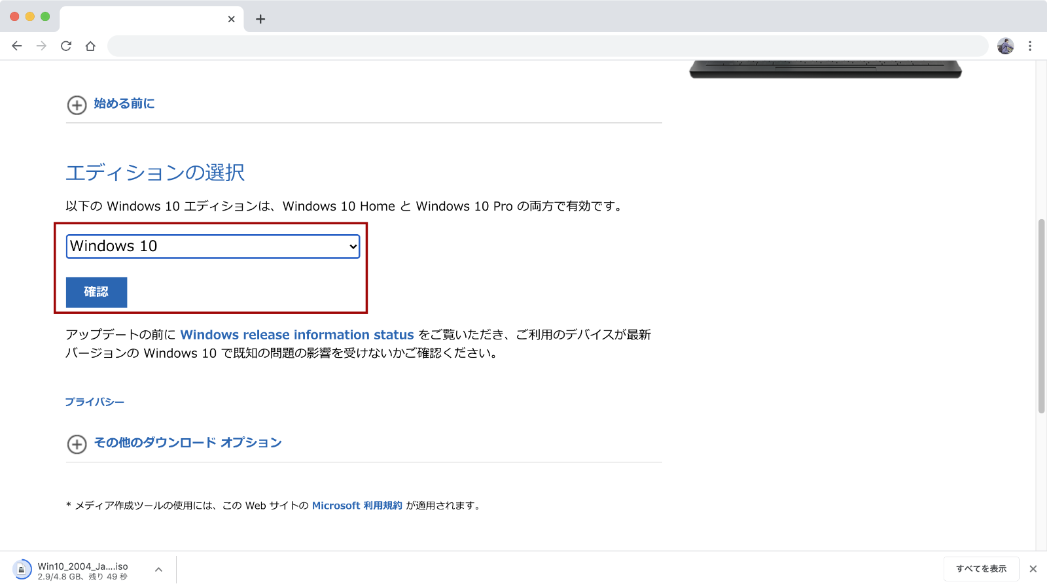Click the macOS yellow minimize window button
The image size is (1047, 588).
(x=30, y=16)
